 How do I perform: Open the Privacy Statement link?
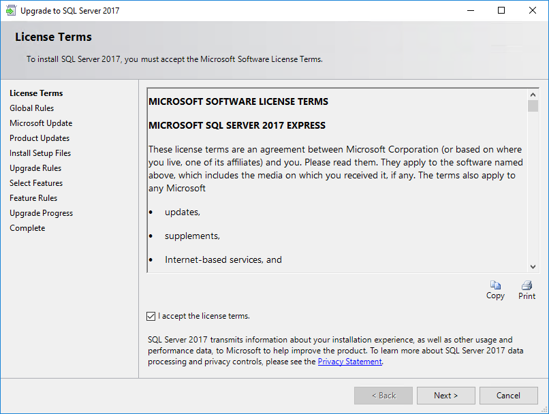[x=349, y=362]
